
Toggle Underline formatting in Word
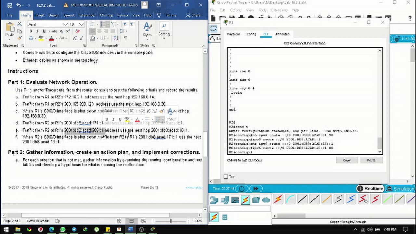44,31
